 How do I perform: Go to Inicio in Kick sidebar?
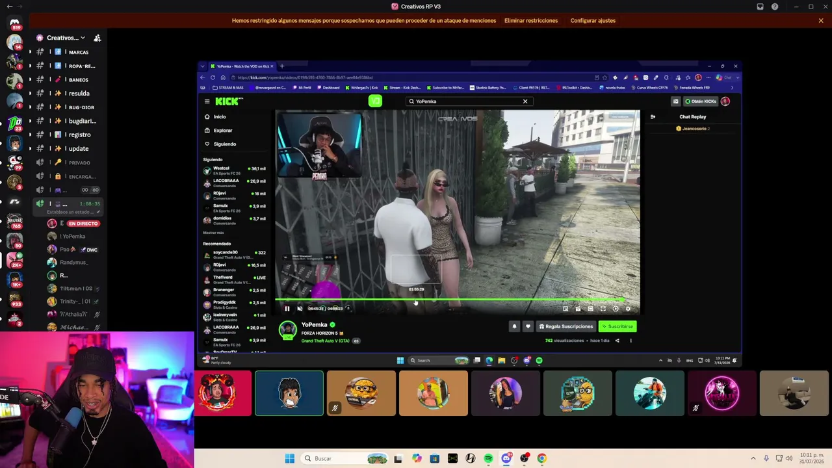pyautogui.click(x=220, y=117)
